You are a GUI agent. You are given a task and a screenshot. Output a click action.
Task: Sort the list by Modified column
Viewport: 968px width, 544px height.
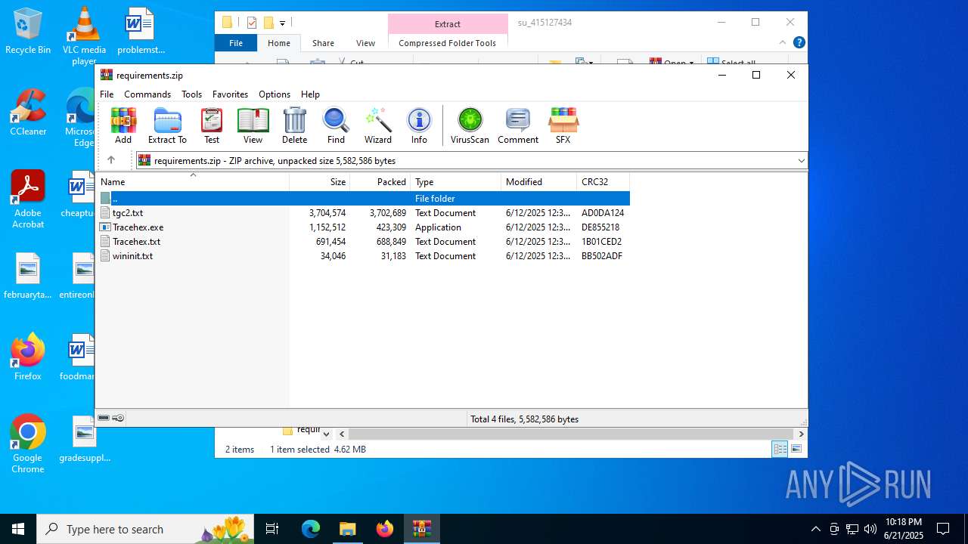538,182
